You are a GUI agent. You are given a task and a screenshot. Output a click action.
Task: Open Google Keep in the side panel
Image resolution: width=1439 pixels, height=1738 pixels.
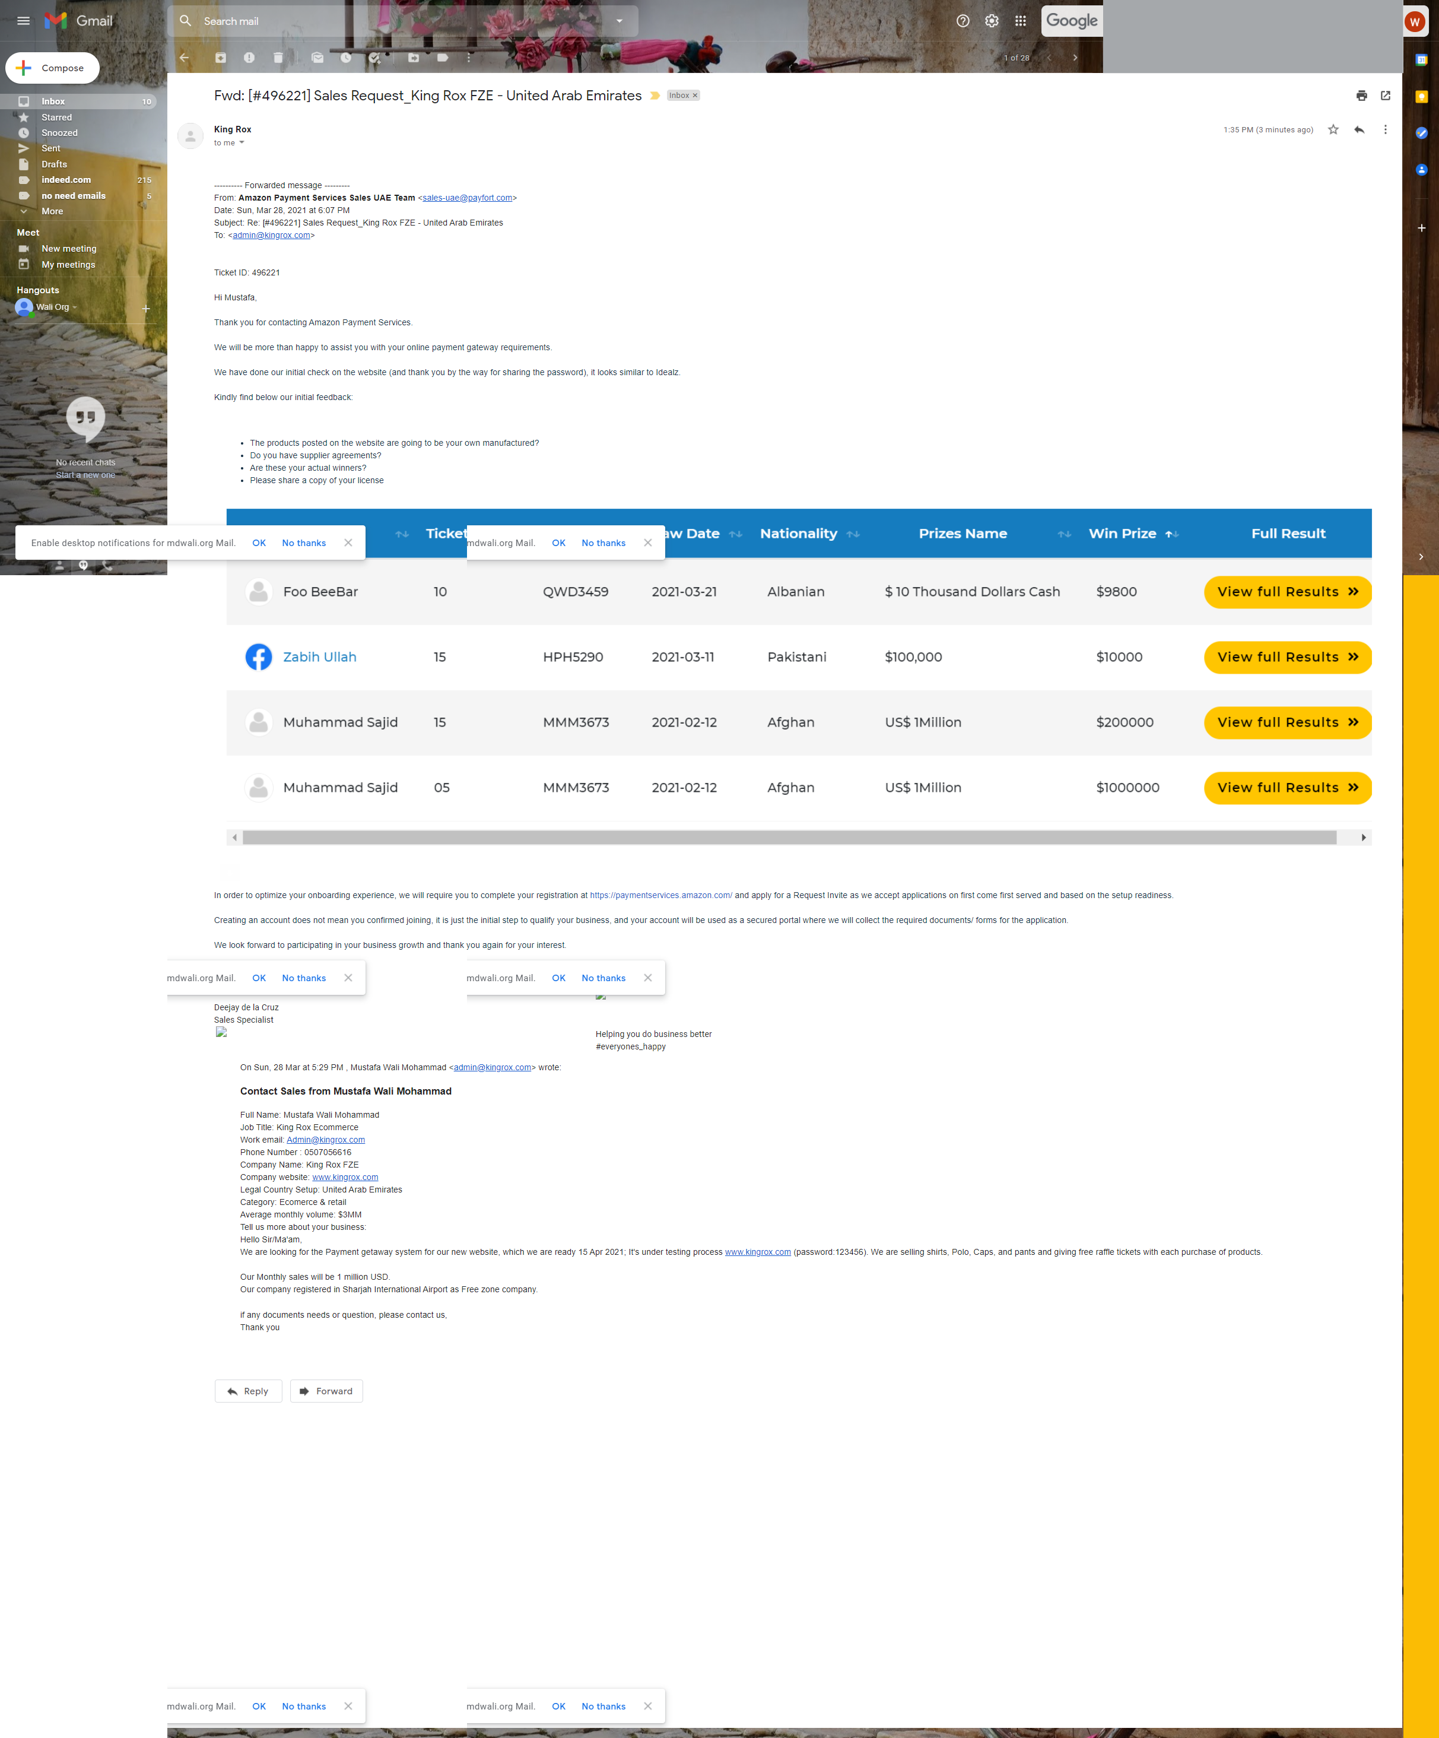click(1421, 97)
